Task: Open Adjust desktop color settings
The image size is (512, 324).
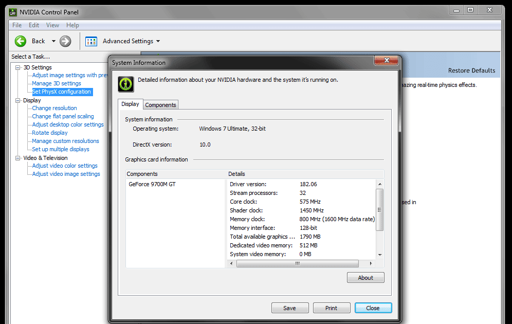Action: [68, 124]
